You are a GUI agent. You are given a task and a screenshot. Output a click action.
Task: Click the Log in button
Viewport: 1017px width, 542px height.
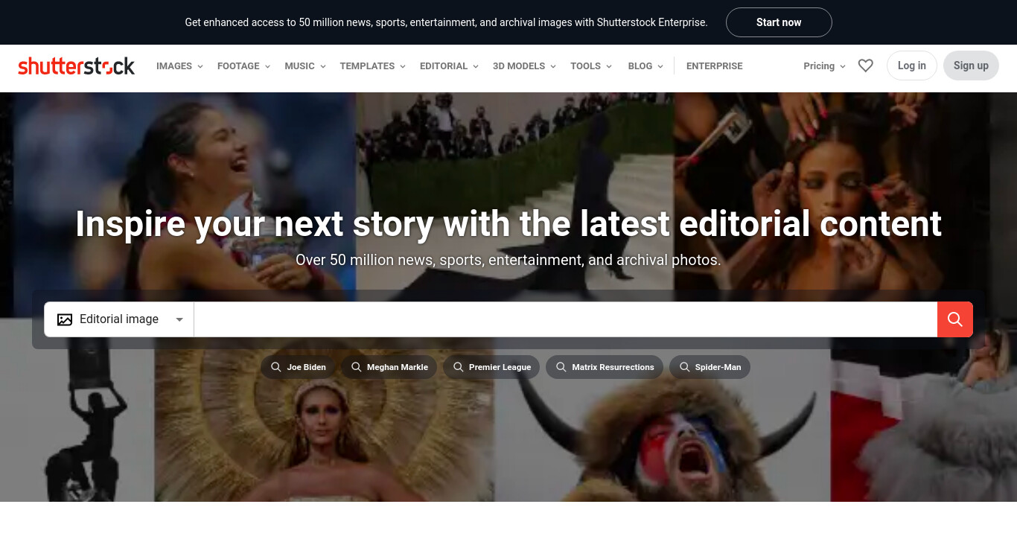click(912, 66)
